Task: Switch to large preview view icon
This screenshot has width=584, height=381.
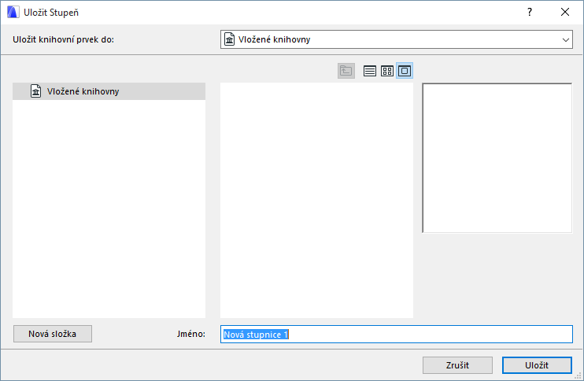Action: pyautogui.click(x=405, y=71)
